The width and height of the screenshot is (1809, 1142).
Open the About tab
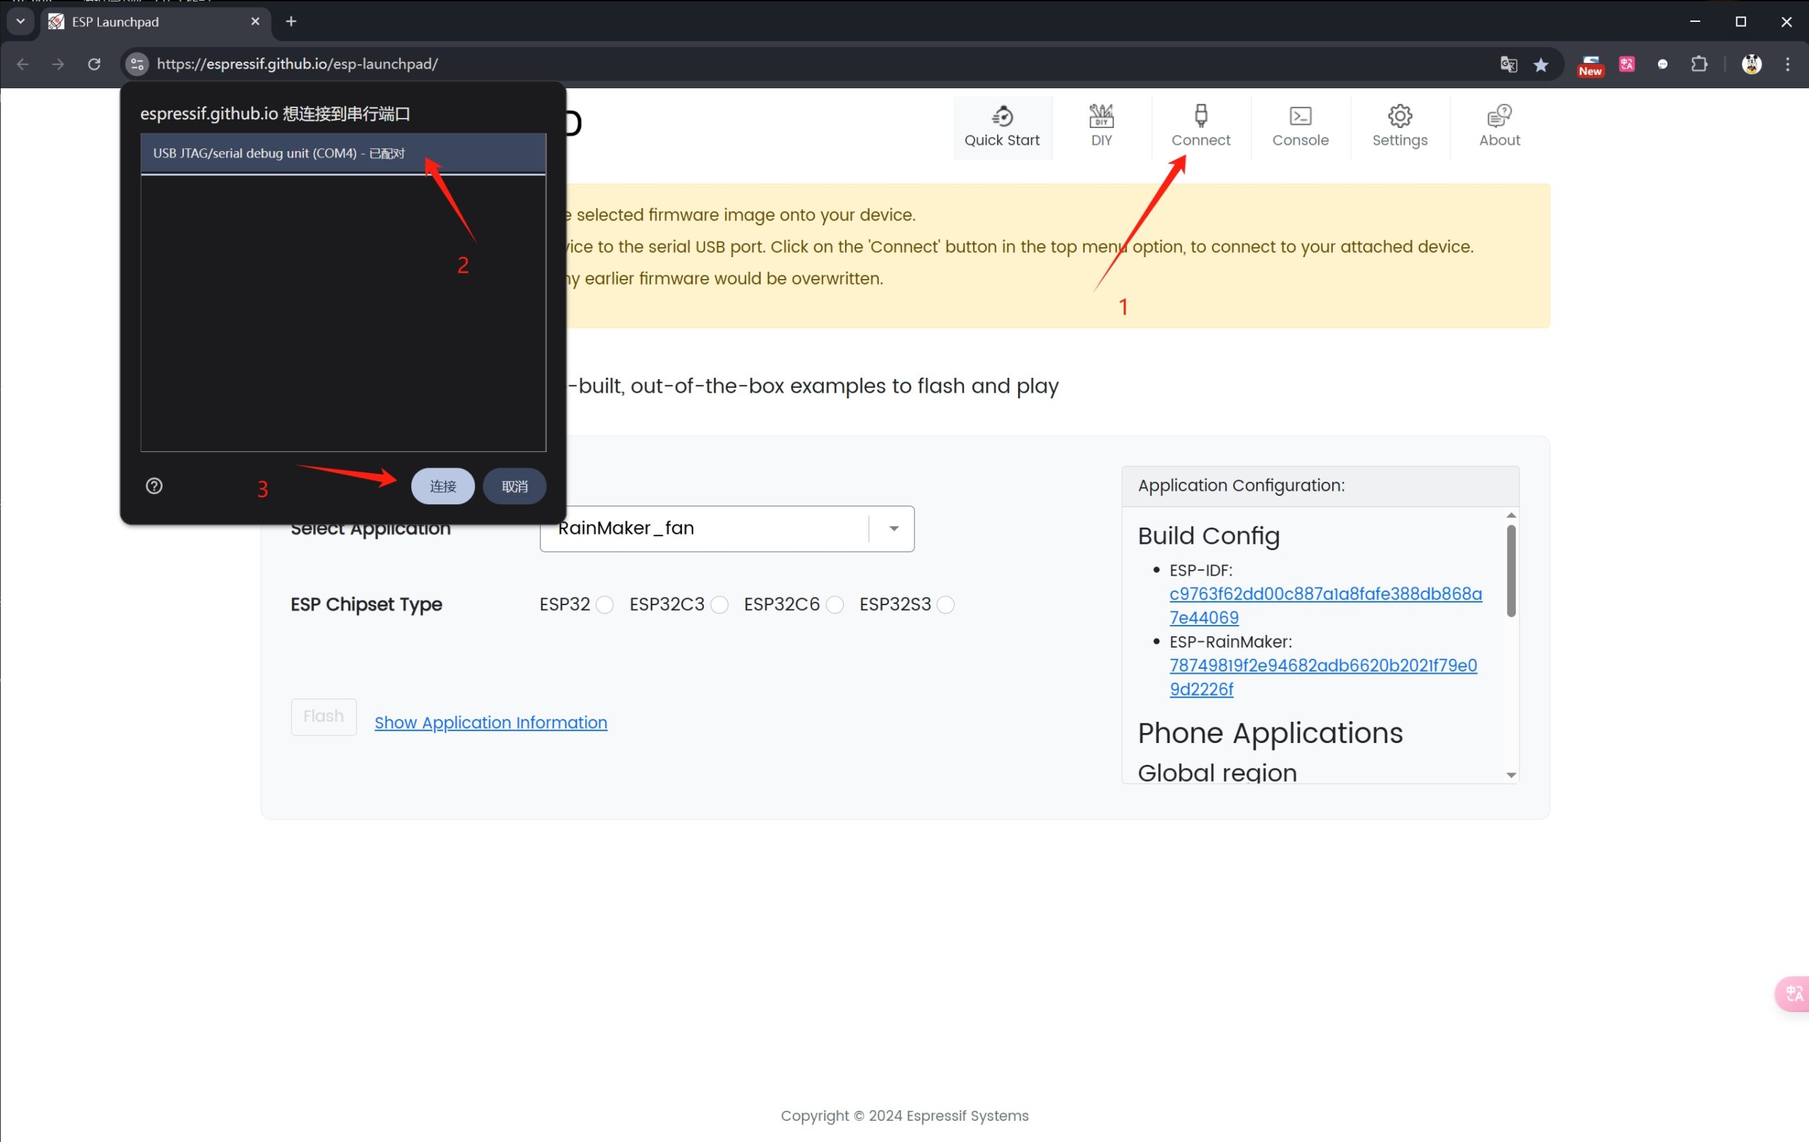(x=1499, y=127)
